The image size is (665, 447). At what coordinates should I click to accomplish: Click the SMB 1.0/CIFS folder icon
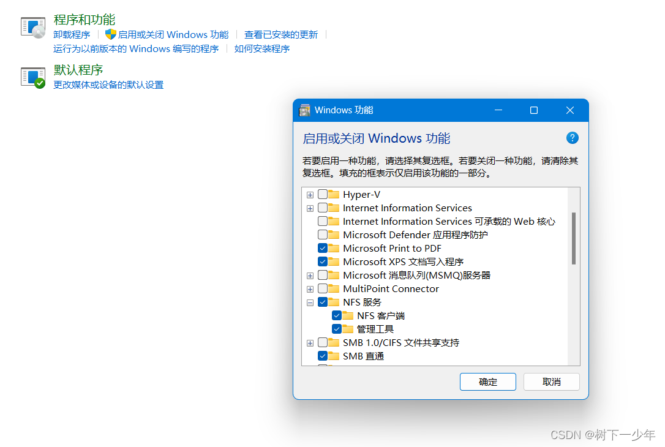[334, 343]
